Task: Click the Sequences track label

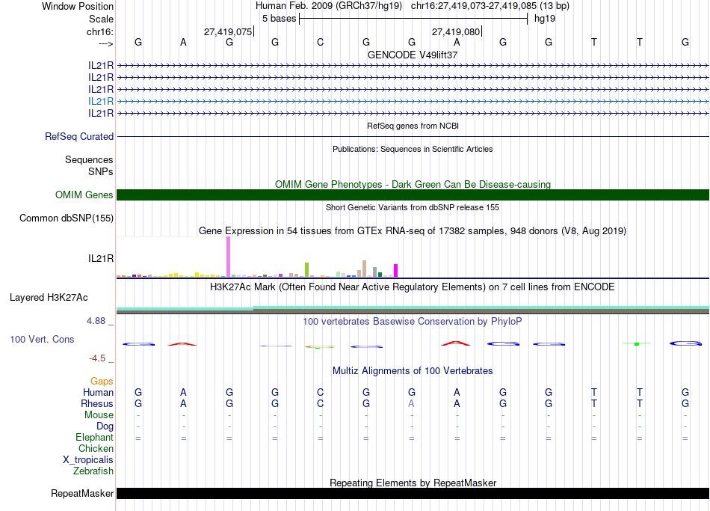Action: (89, 159)
